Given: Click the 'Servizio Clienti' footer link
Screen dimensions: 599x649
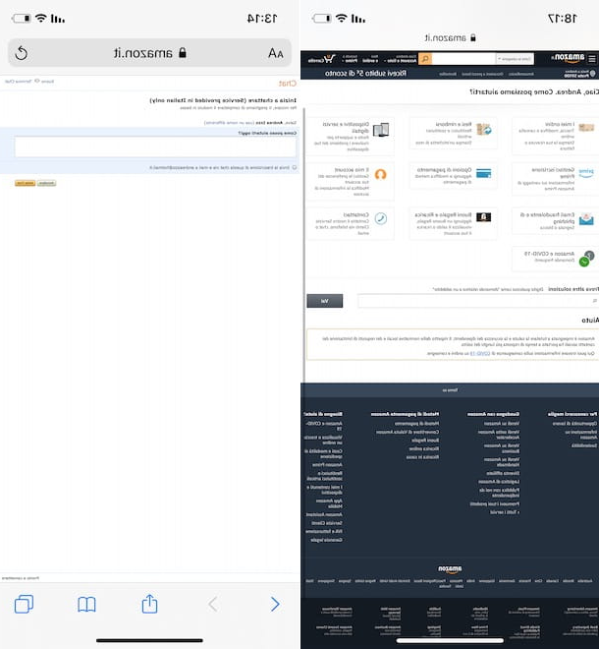Looking at the screenshot, I should (327, 523).
